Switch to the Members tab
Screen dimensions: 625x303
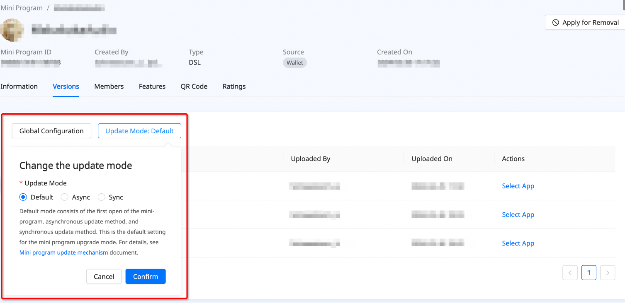109,87
